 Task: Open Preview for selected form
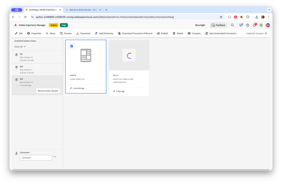tap(66, 33)
